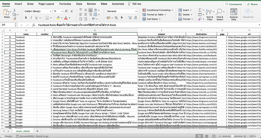Screen dimensions: 261x138
Task: Open Sort & Filter menu
Action: pyautogui.click(x=210, y=15)
